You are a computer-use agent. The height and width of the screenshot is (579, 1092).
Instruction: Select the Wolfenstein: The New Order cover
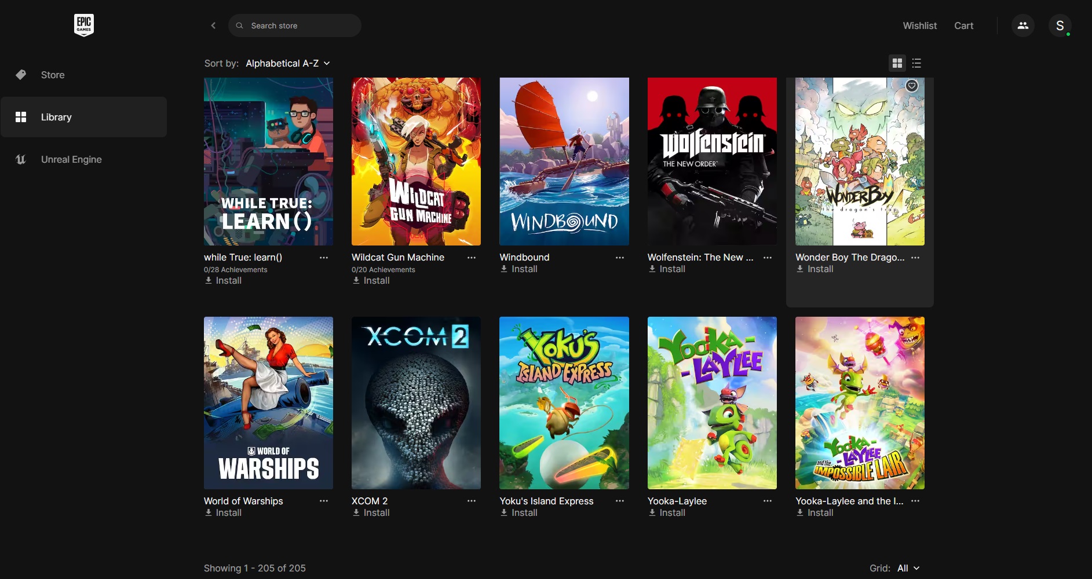[x=712, y=162]
